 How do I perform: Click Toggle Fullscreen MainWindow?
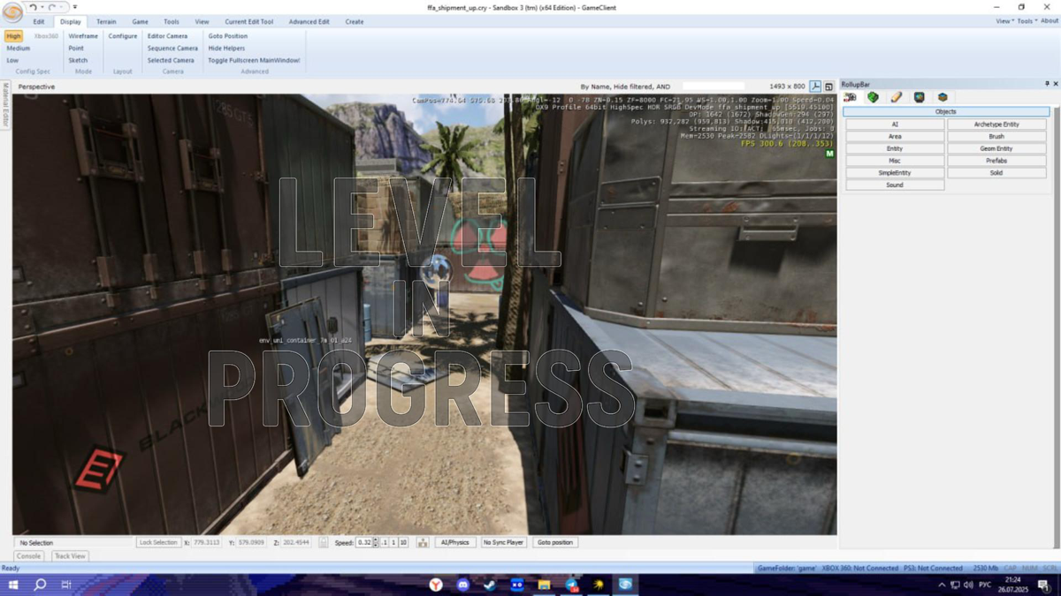pyautogui.click(x=254, y=60)
